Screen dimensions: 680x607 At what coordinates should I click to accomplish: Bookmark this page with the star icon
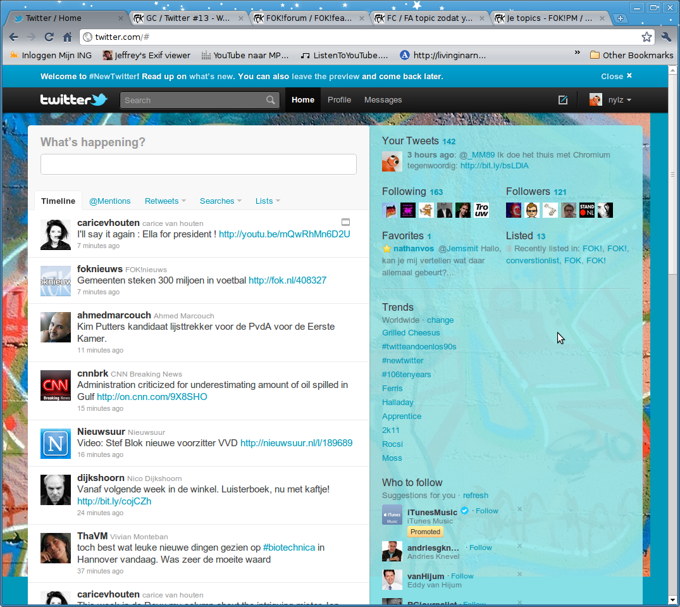coord(646,37)
